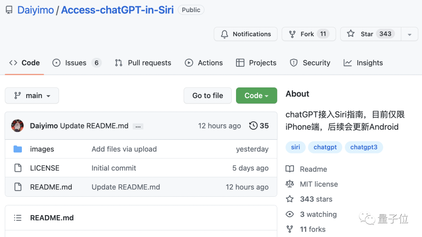Open the README.md file link

(51, 187)
